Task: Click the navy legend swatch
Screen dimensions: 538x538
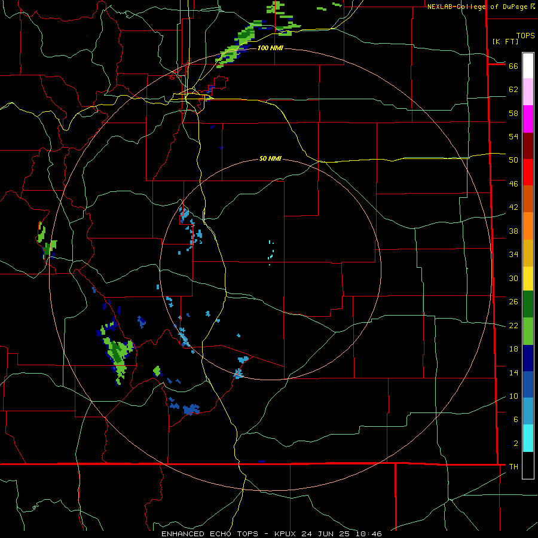Action: (528, 358)
